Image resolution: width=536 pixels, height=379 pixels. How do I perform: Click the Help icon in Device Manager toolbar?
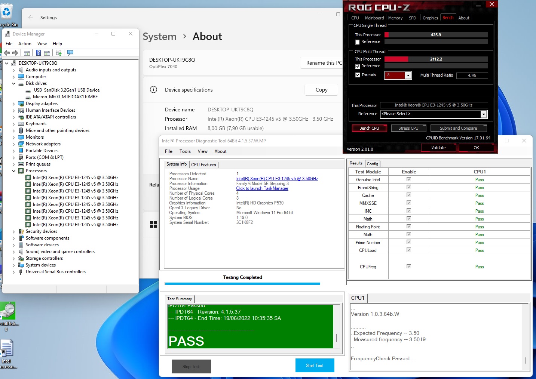click(x=38, y=53)
